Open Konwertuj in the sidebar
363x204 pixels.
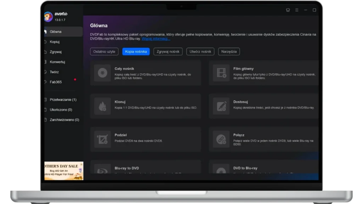coord(57,62)
